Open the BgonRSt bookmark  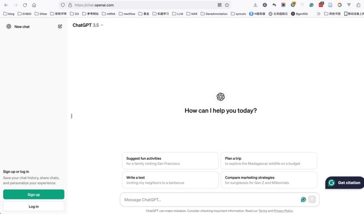tap(300, 14)
